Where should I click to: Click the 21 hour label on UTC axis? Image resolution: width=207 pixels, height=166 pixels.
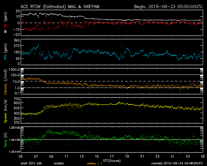[142, 156]
